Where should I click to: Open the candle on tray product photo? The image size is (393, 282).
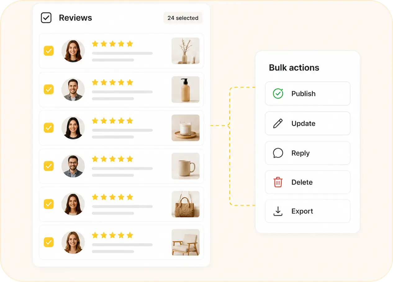(x=186, y=128)
